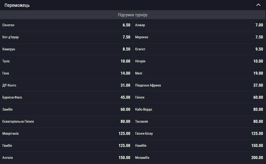The width and height of the screenshot is (266, 164).
Task: Pick Екваторіальна Гвінея at 80.00
Action: coord(66,121)
